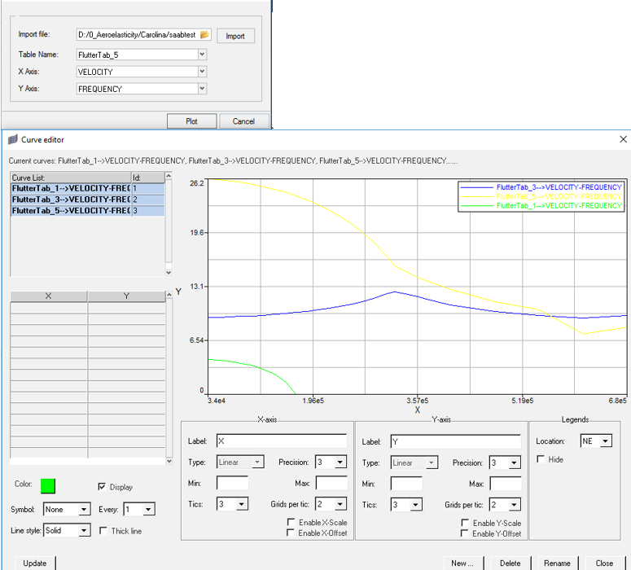This screenshot has height=570, width=631.
Task: Select FlutterTab_5 curve in Curve List
Action: [x=70, y=211]
